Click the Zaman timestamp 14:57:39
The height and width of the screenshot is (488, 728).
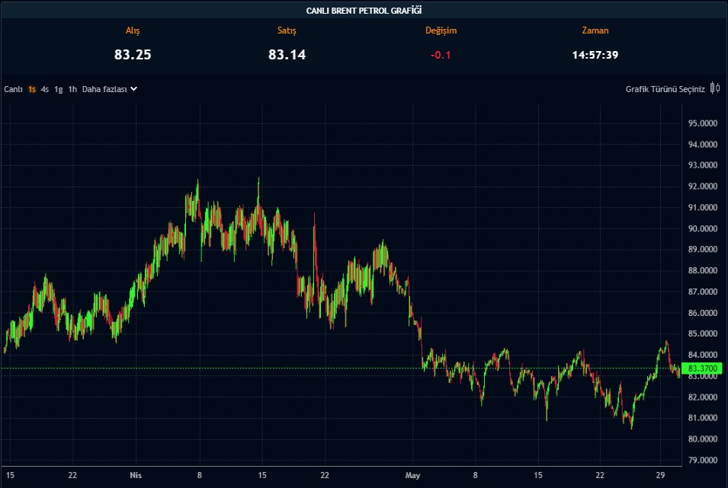595,55
